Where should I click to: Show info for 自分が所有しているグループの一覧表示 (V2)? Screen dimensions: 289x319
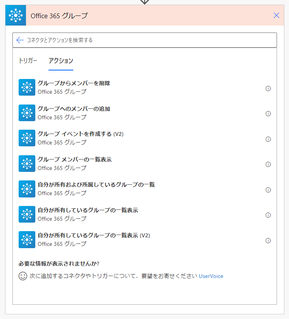coord(268,241)
